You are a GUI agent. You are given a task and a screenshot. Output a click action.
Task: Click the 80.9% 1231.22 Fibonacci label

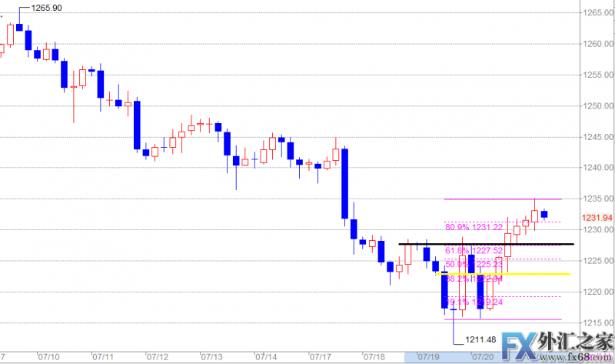(x=474, y=227)
